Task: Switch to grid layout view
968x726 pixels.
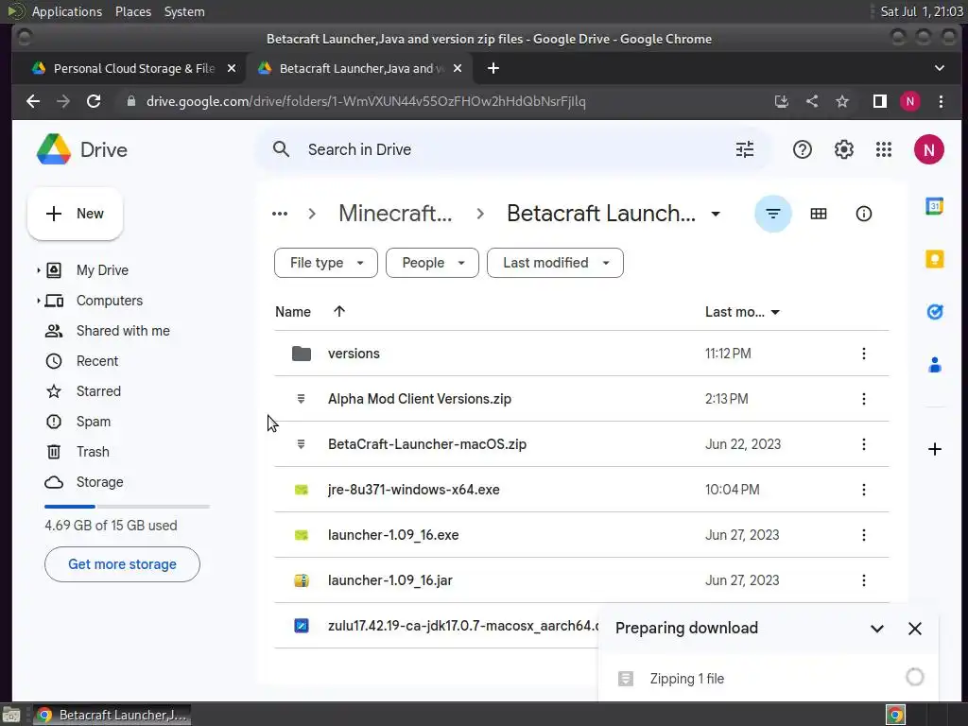Action: [x=818, y=214]
